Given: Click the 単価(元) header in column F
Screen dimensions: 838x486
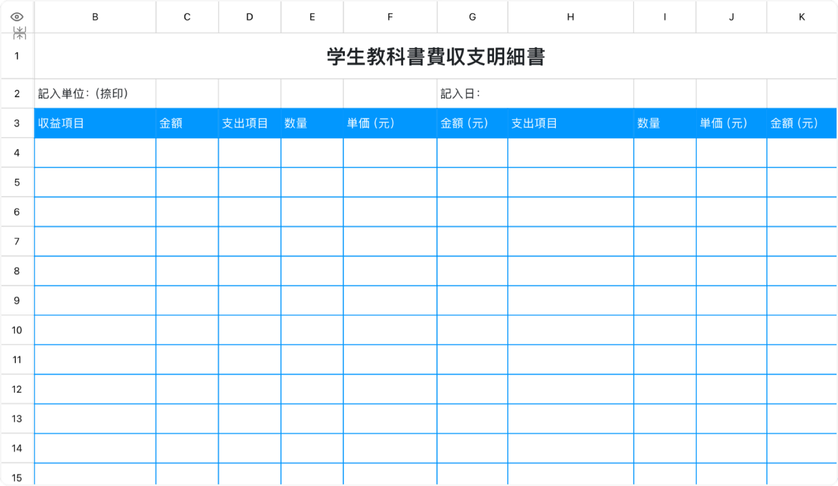Looking at the screenshot, I should (x=390, y=123).
